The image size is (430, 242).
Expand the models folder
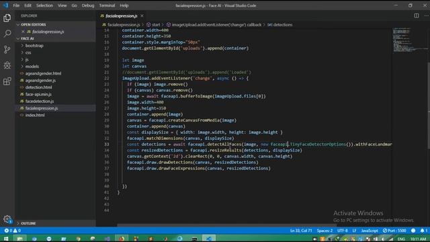pyautogui.click(x=56, y=67)
